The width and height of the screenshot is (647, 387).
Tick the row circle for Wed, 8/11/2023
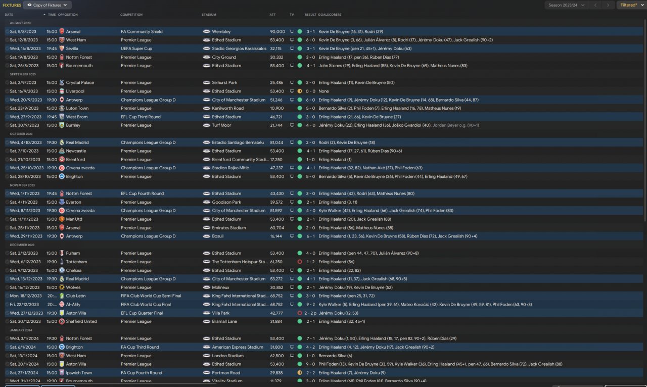click(7, 211)
